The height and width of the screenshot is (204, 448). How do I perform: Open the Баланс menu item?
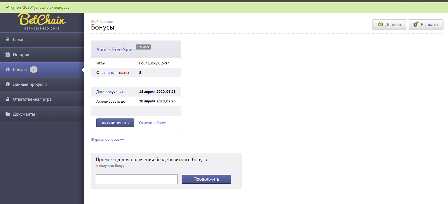tap(42, 40)
